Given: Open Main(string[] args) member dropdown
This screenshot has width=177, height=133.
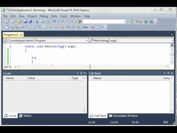Looking at the screenshot, I should point(173,40).
